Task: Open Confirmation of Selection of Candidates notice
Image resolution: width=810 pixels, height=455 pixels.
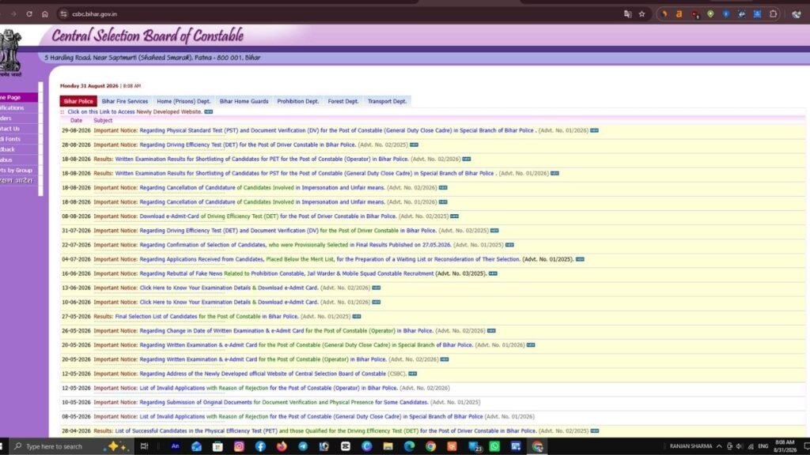Action: point(295,245)
